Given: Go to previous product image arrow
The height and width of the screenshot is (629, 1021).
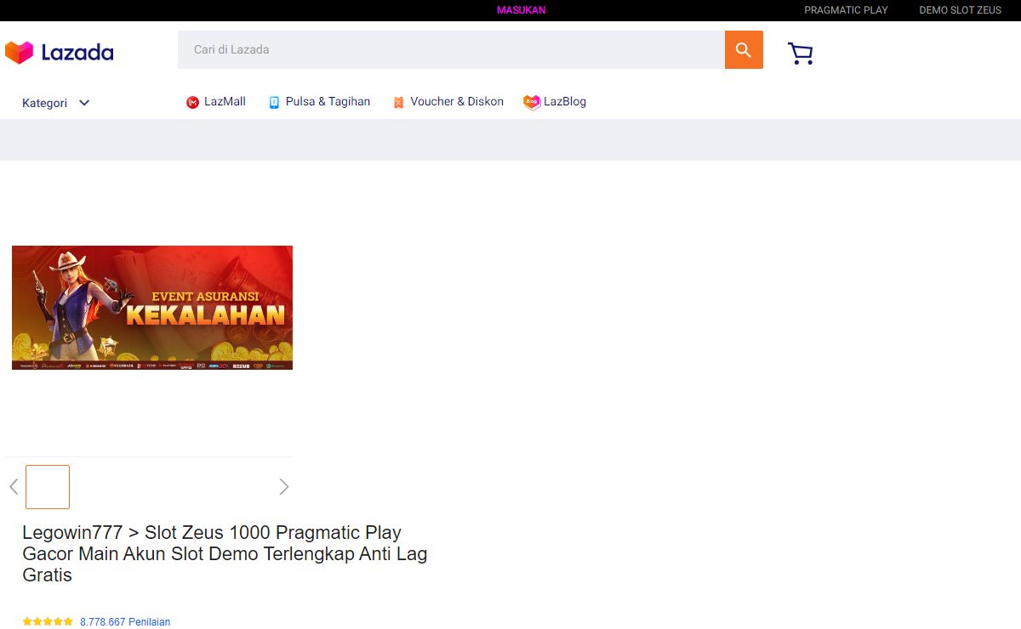Looking at the screenshot, I should point(14,486).
